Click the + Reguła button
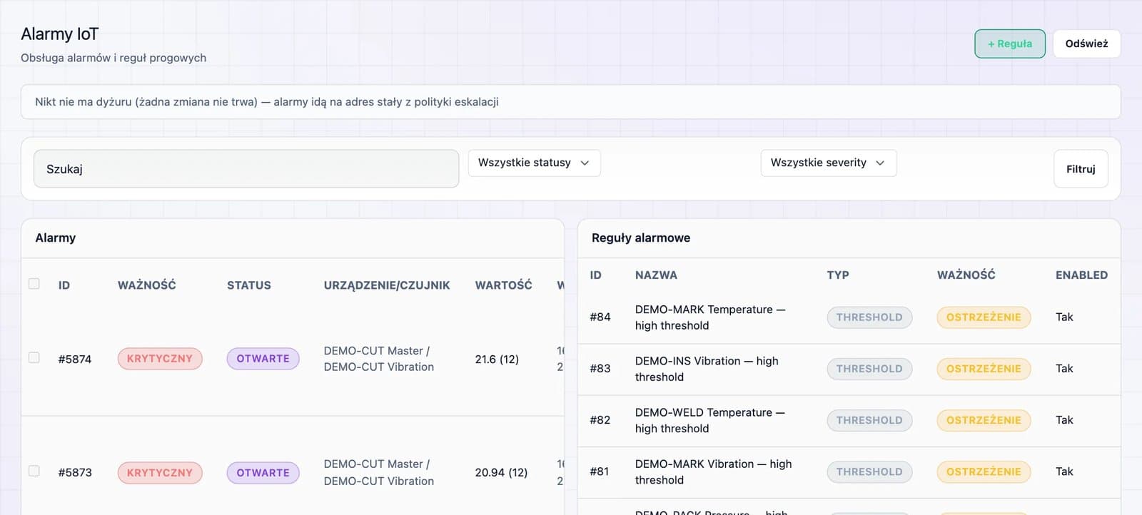This screenshot has width=1142, height=515. click(1010, 44)
